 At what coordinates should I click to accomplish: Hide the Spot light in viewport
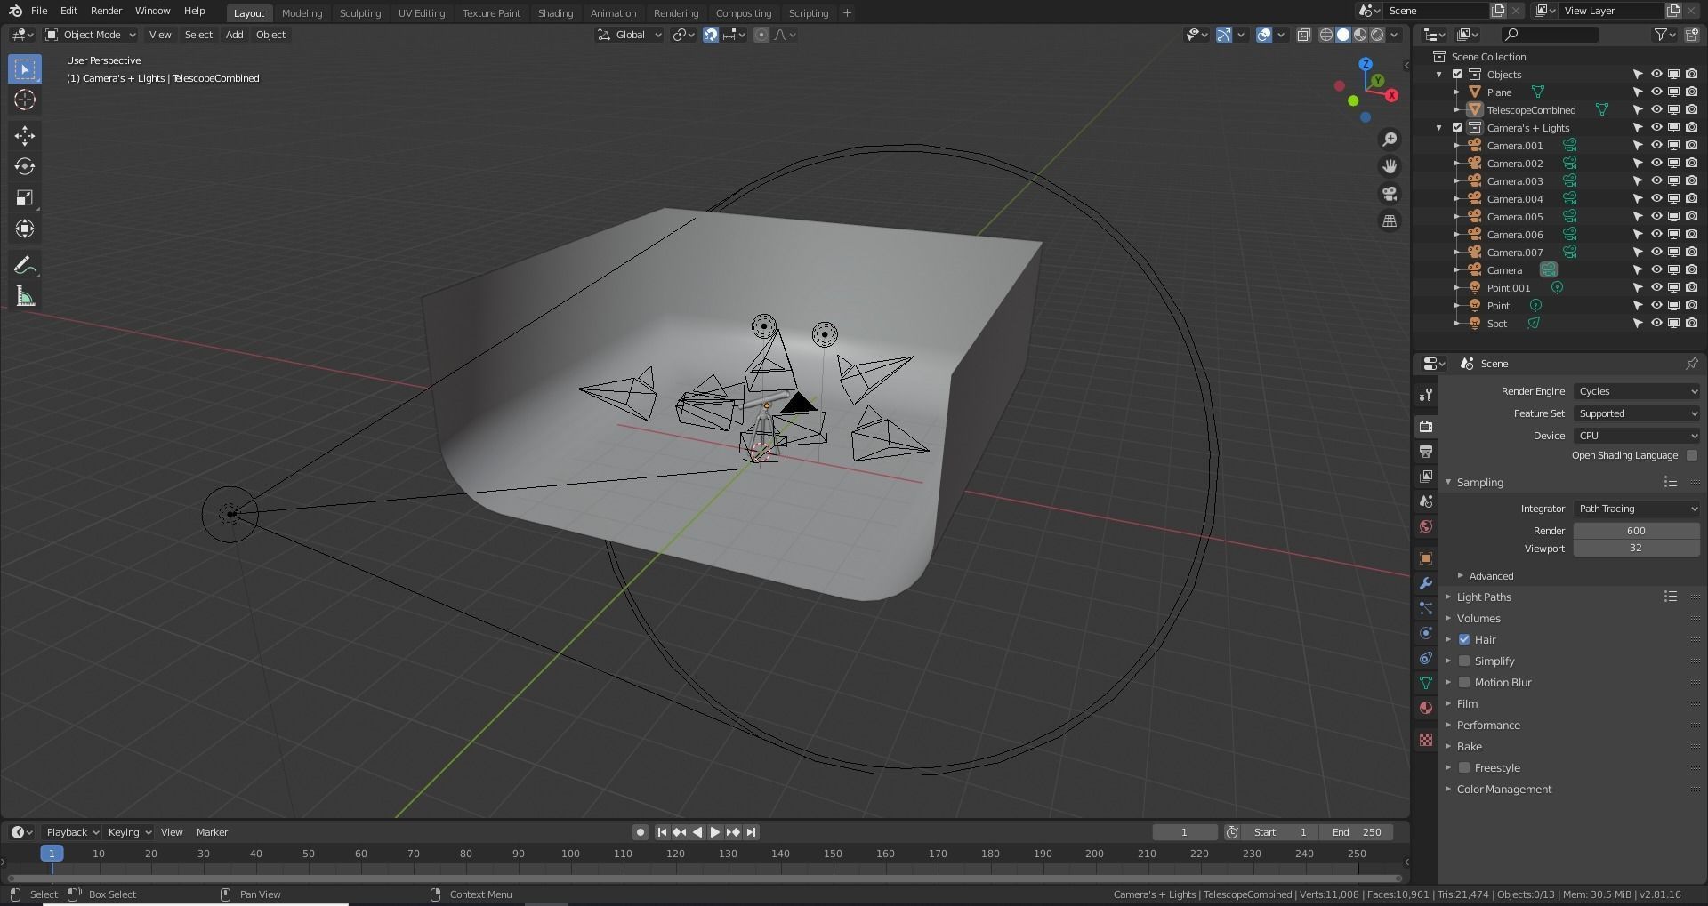pos(1656,324)
